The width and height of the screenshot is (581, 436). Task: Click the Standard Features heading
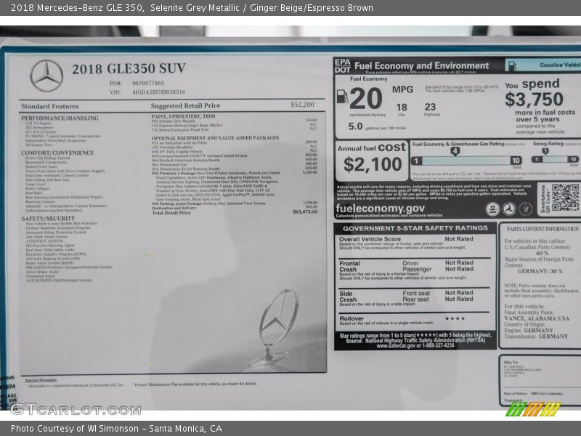point(49,106)
